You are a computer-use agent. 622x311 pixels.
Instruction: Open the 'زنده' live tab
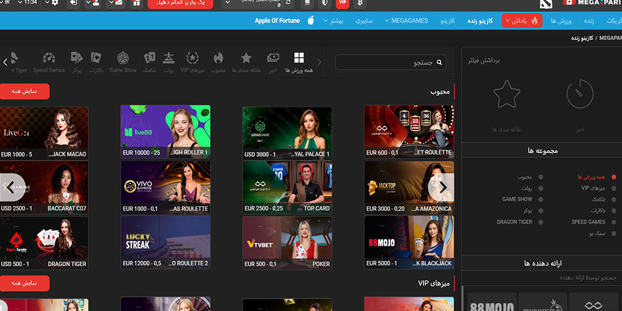pos(588,21)
